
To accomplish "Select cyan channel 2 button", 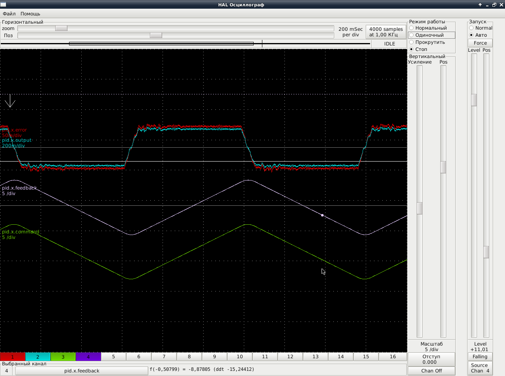I will pos(38,357).
